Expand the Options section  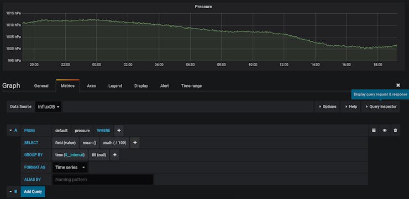coord(327,106)
